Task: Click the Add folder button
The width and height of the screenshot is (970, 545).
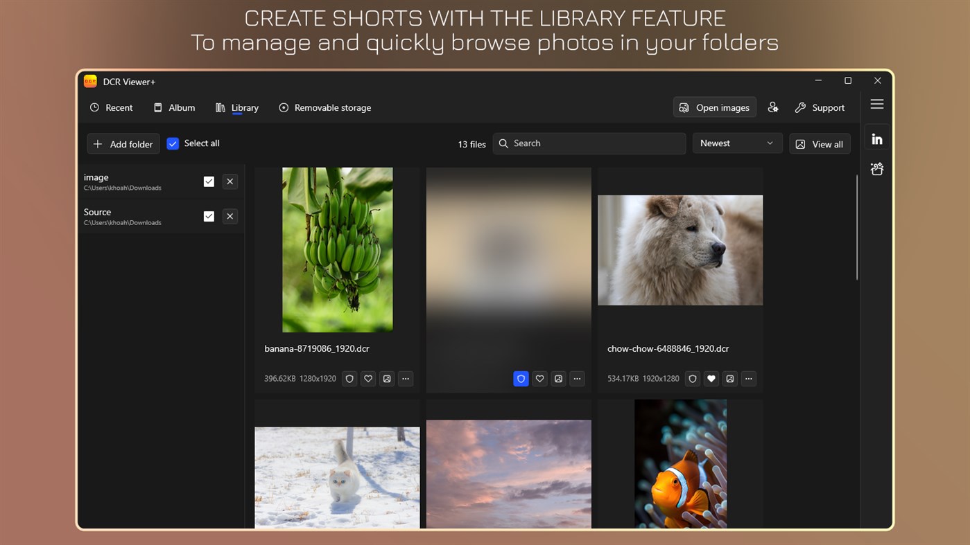Action: [123, 143]
